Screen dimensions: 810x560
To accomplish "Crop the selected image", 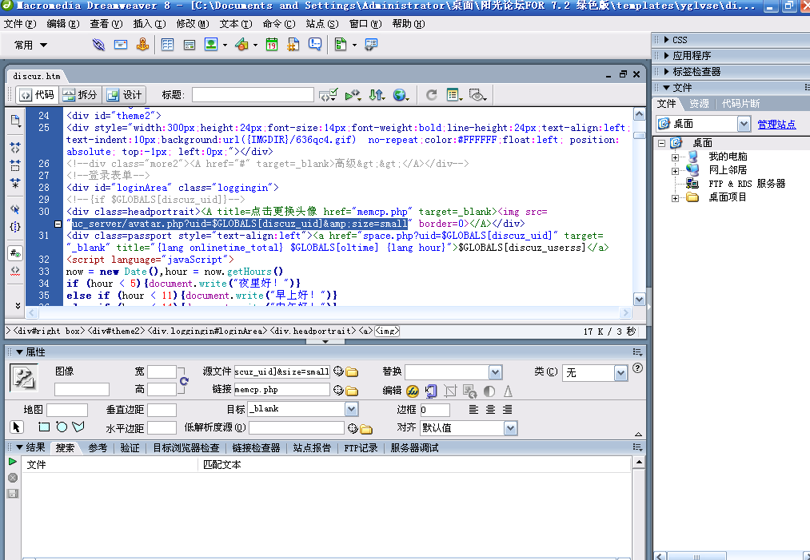I will tap(450, 391).
